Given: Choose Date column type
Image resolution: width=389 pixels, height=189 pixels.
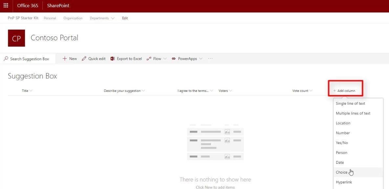Looking at the screenshot, I should pyautogui.click(x=358, y=162).
